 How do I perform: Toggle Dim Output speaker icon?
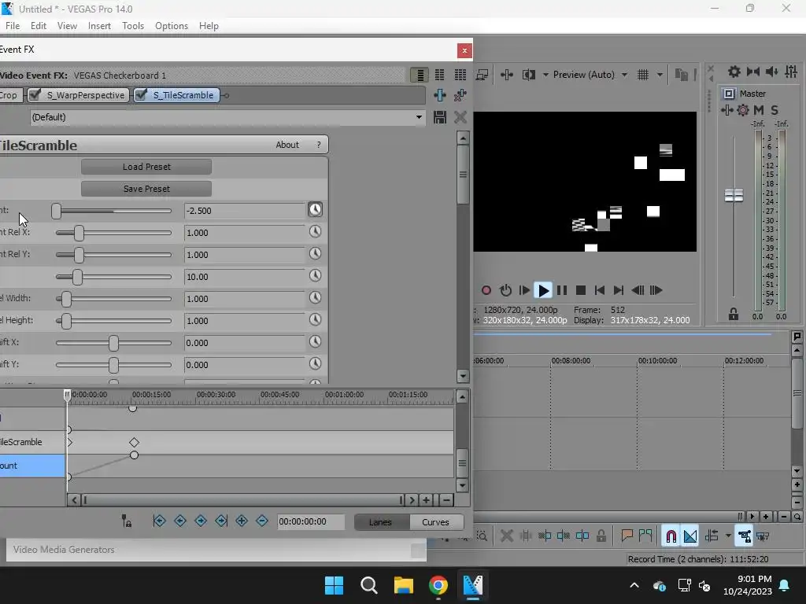coord(771,72)
